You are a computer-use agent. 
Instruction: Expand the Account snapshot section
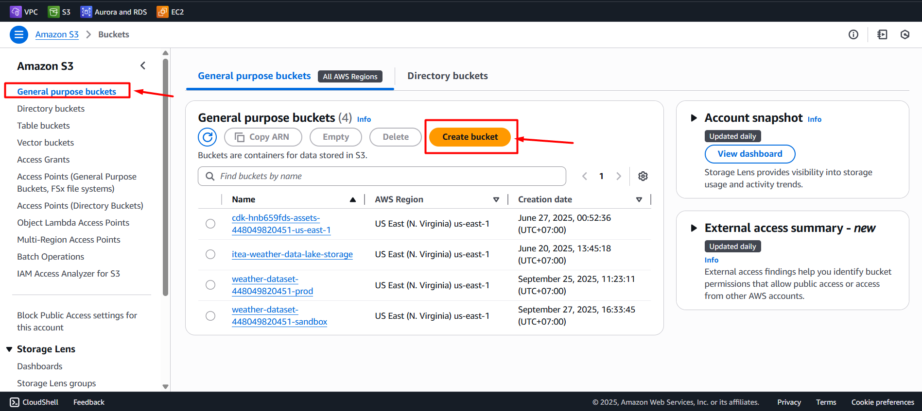click(x=694, y=118)
